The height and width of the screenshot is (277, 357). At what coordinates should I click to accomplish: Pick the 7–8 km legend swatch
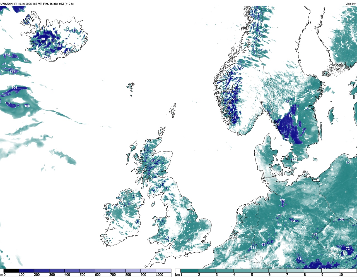295,271
